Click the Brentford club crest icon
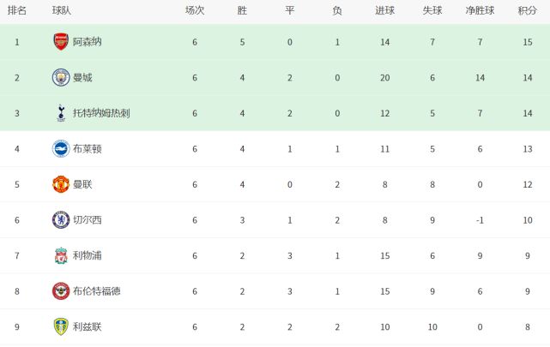Screen dimensions: 550x347 tap(61, 291)
